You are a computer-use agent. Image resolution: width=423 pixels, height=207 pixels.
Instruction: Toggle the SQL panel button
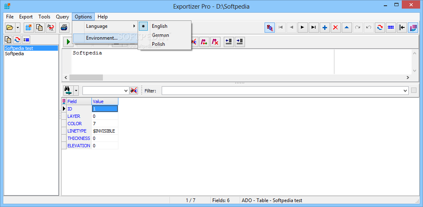270,27
